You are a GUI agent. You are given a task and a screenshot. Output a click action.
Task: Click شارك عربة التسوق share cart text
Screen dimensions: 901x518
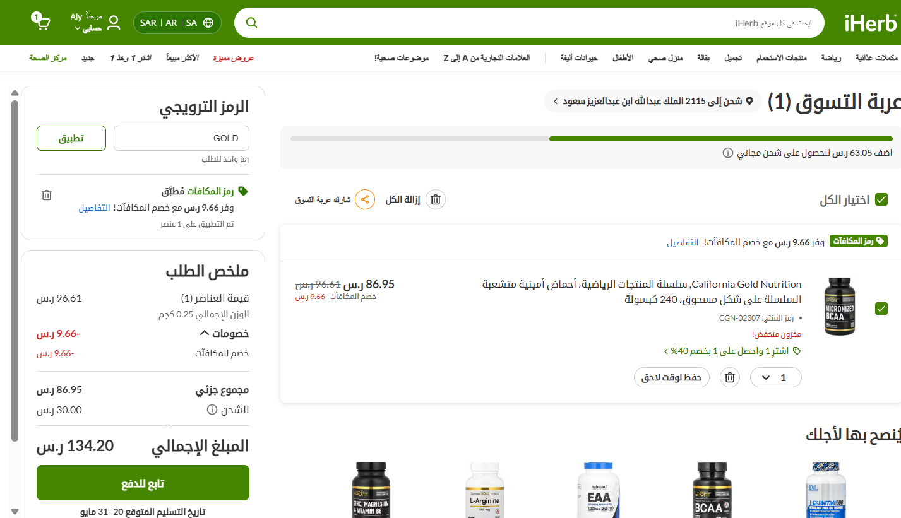(323, 199)
